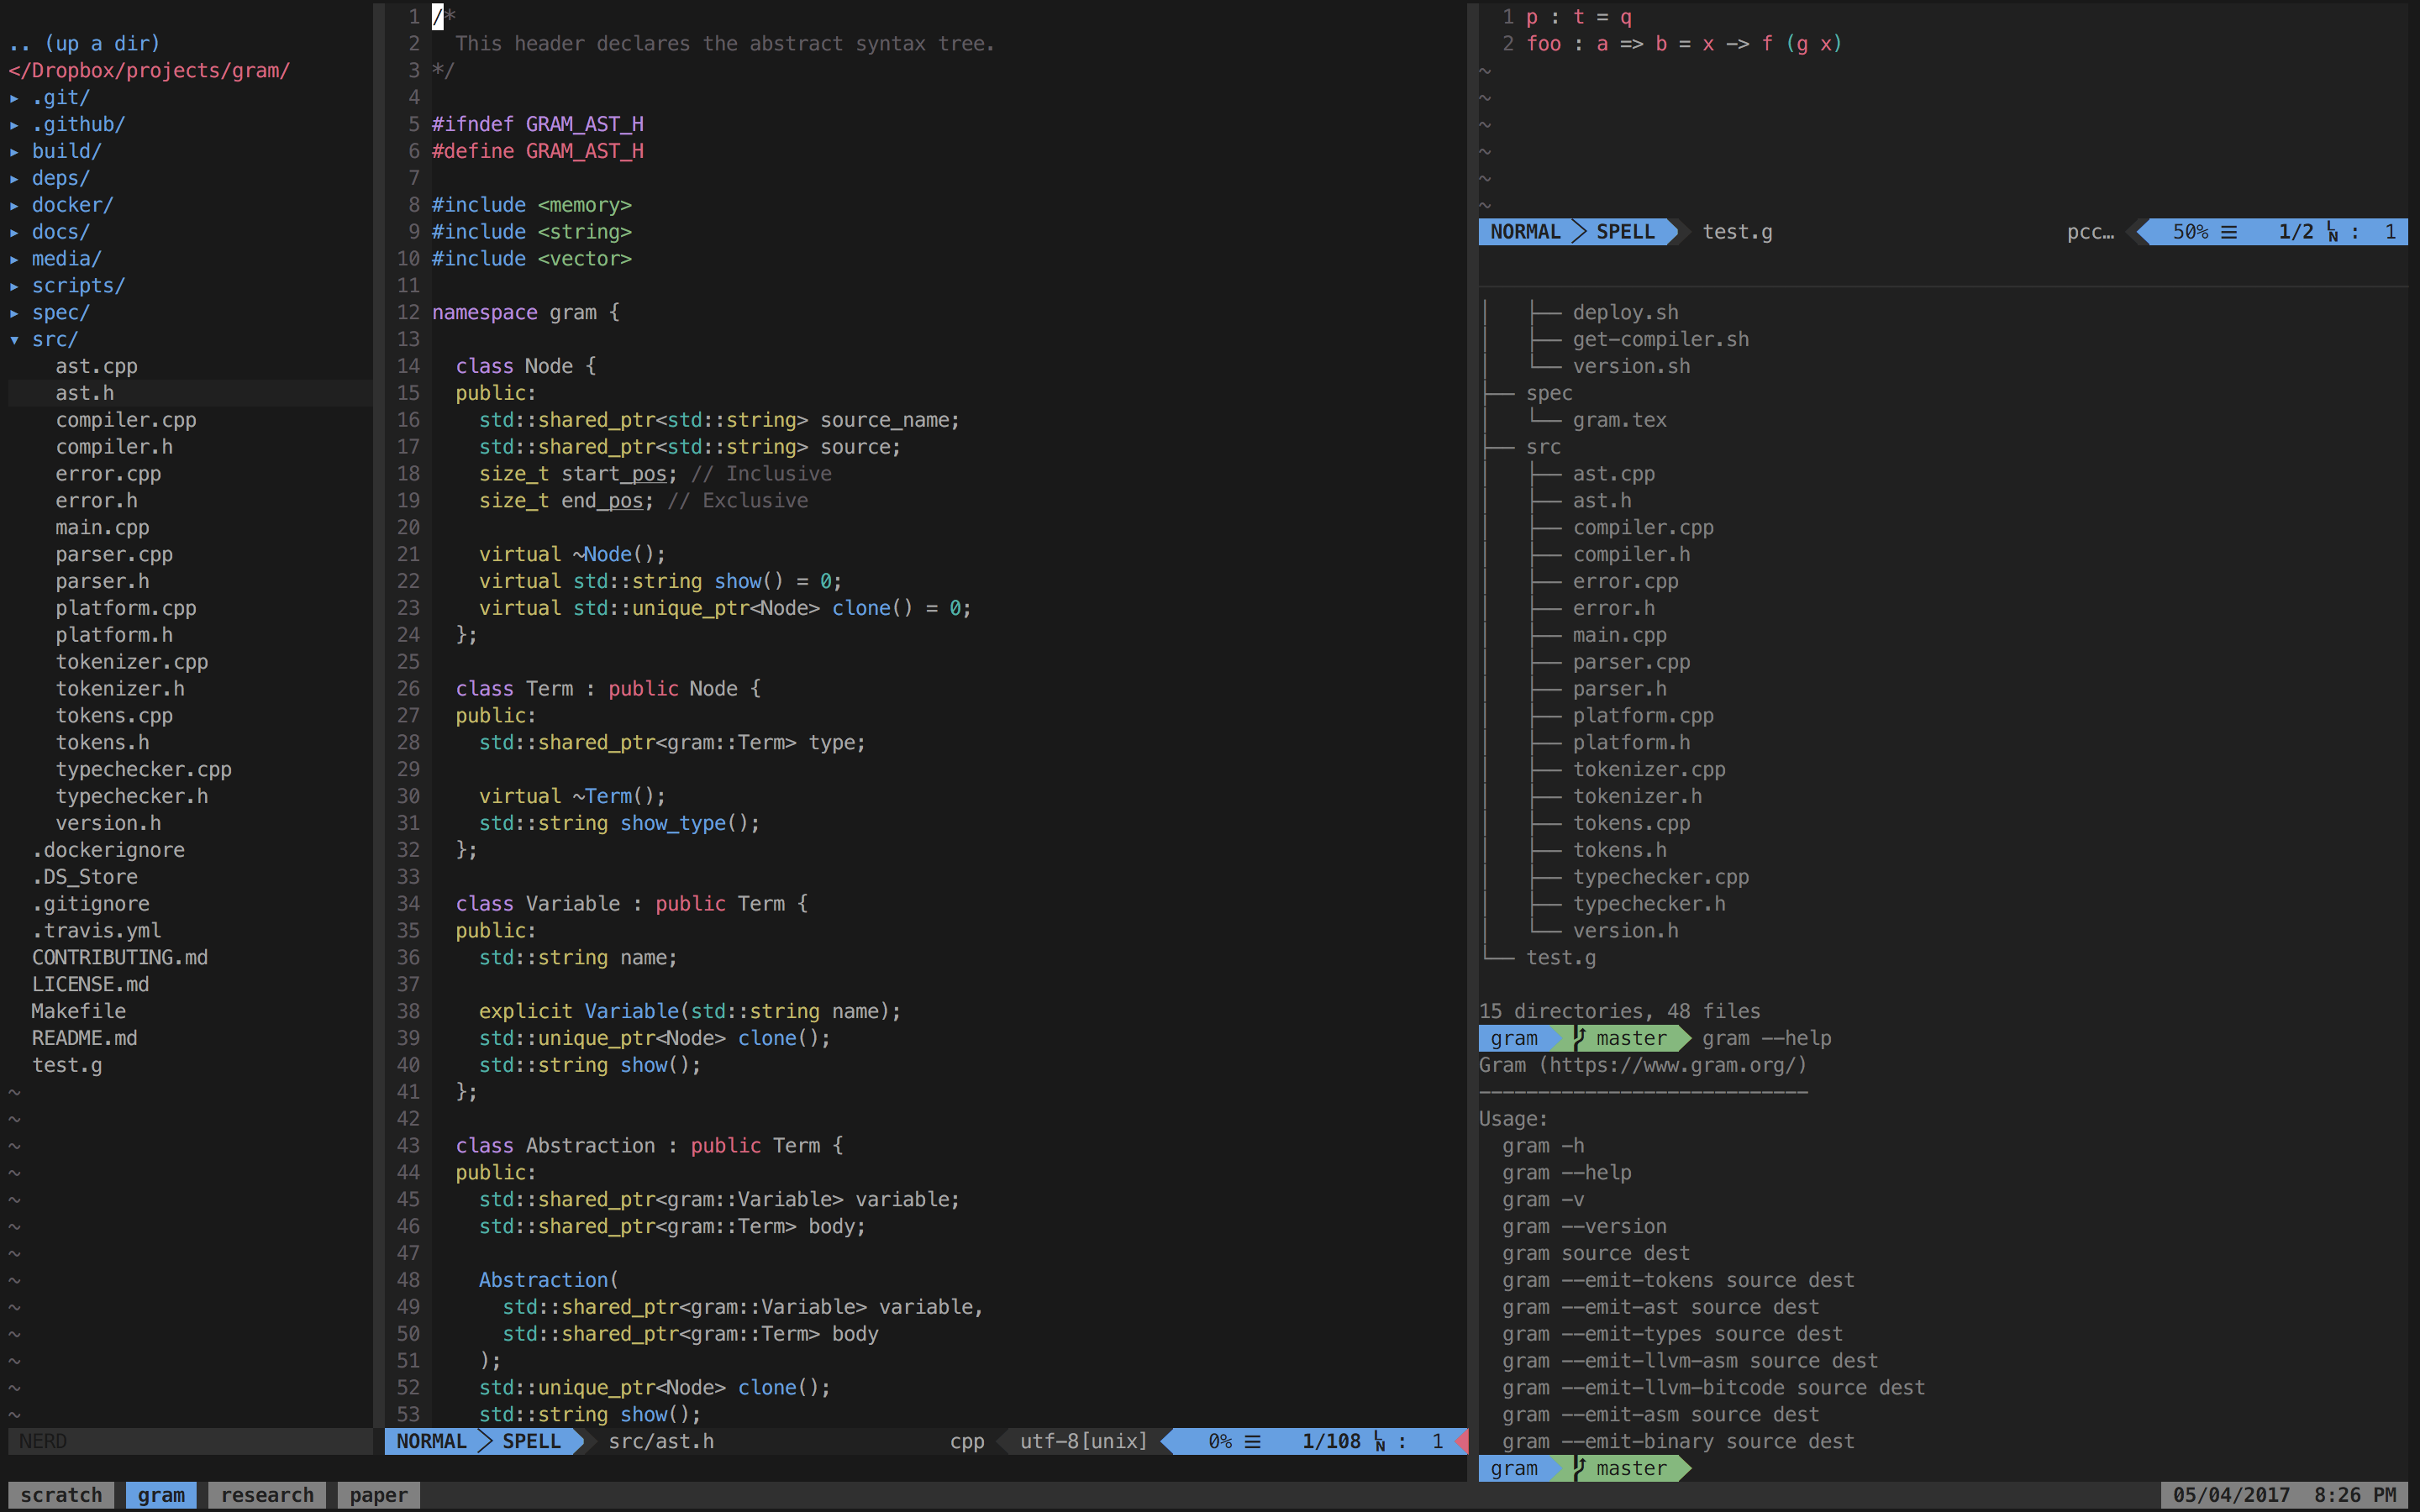Viewport: 2420px width, 1512px height.
Task: Expand the spec/ folder arrow
Action: click(14, 313)
